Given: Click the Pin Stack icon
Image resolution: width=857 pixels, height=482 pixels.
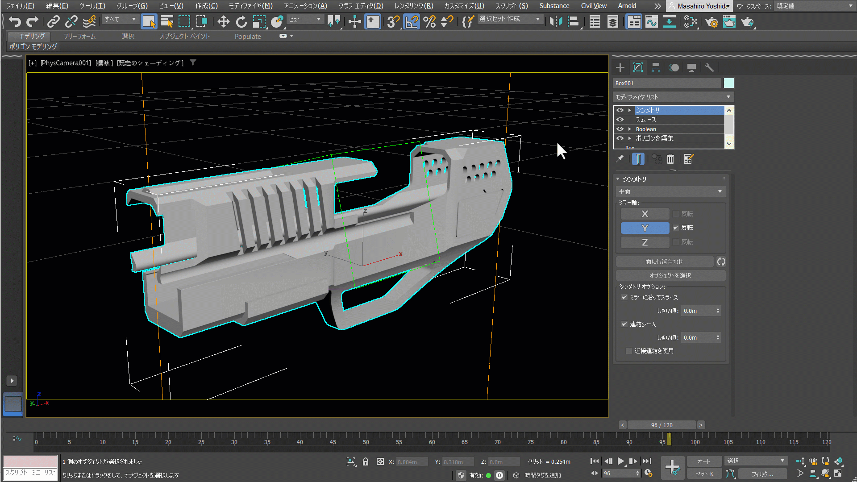Looking at the screenshot, I should 620,159.
